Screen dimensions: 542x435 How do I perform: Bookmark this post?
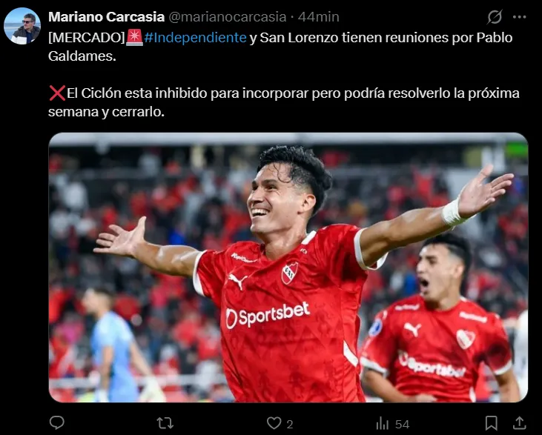[x=491, y=423]
